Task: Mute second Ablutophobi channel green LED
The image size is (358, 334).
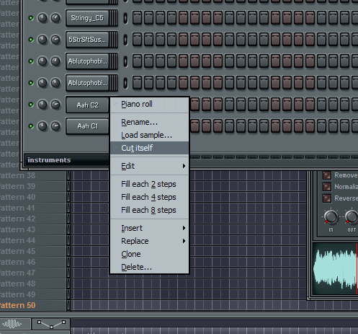Action: click(31, 83)
